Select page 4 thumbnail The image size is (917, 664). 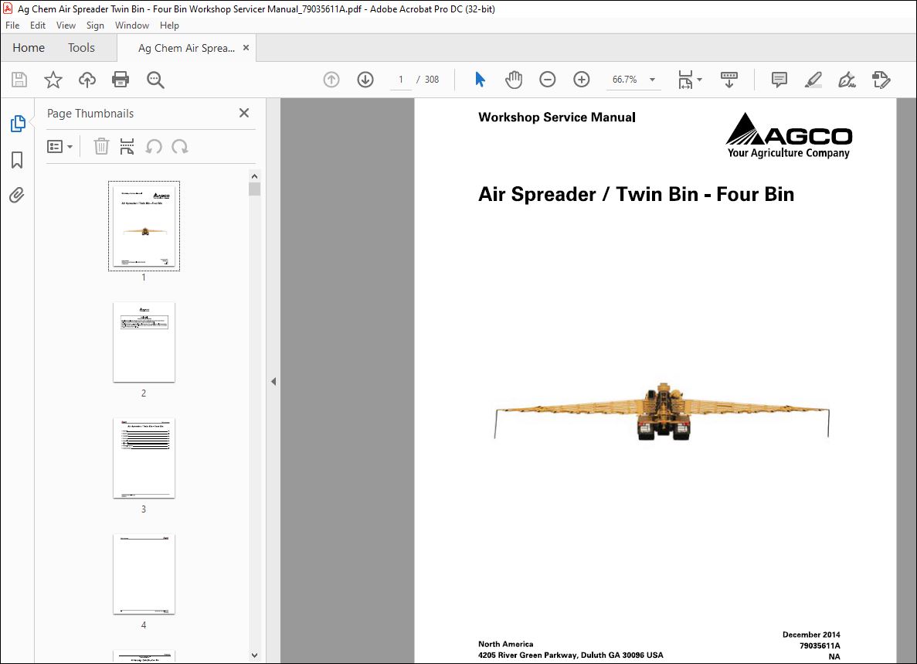click(x=144, y=574)
